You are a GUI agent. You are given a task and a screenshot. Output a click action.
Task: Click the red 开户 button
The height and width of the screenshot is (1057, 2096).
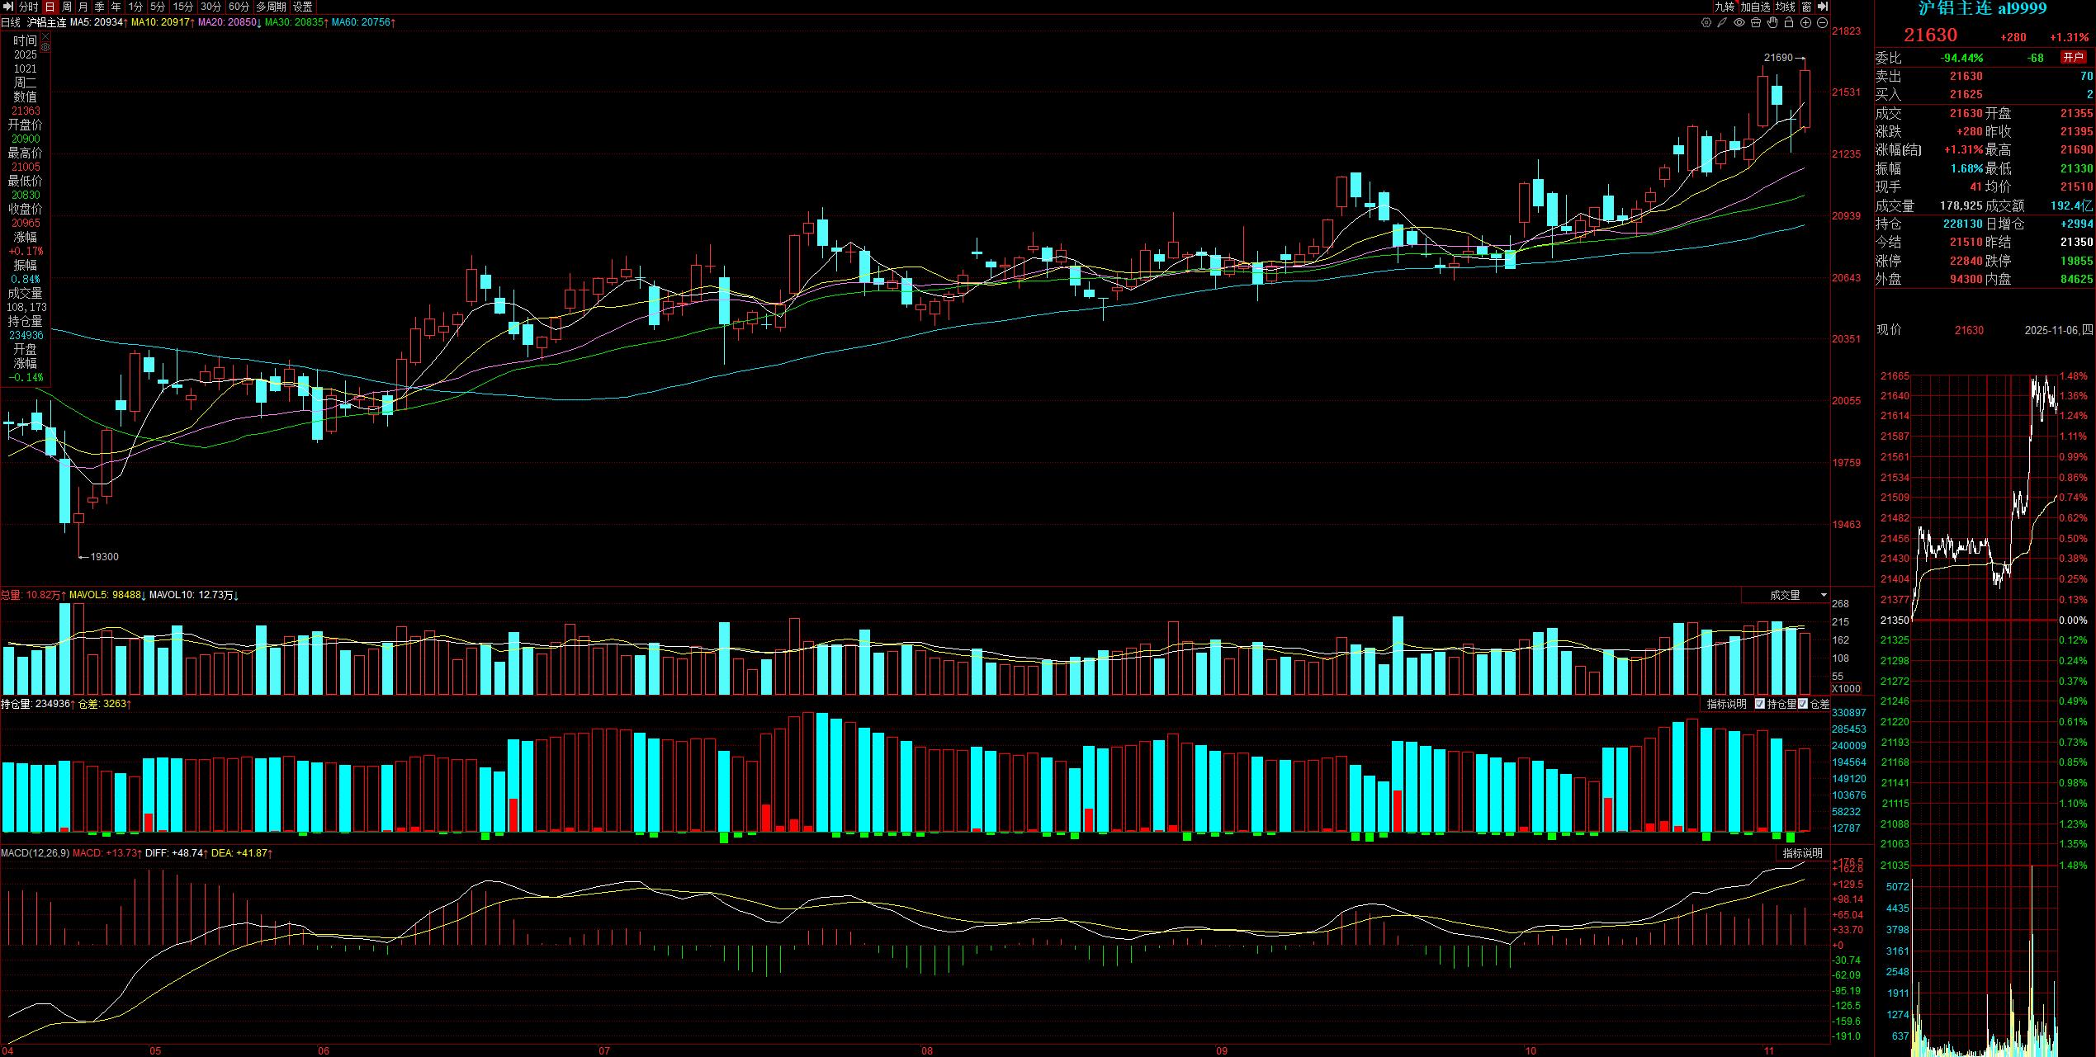pos(2074,57)
